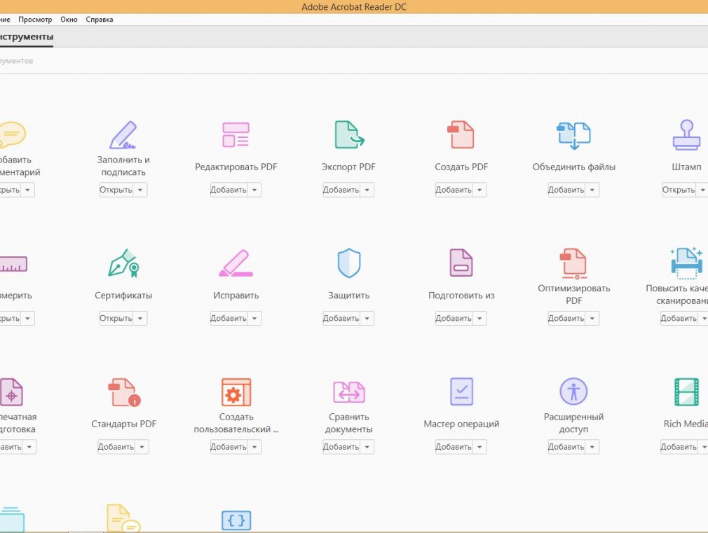The width and height of the screenshot is (708, 533).
Task: Click Добавить under Экспорт PDF
Action: pyautogui.click(x=341, y=190)
